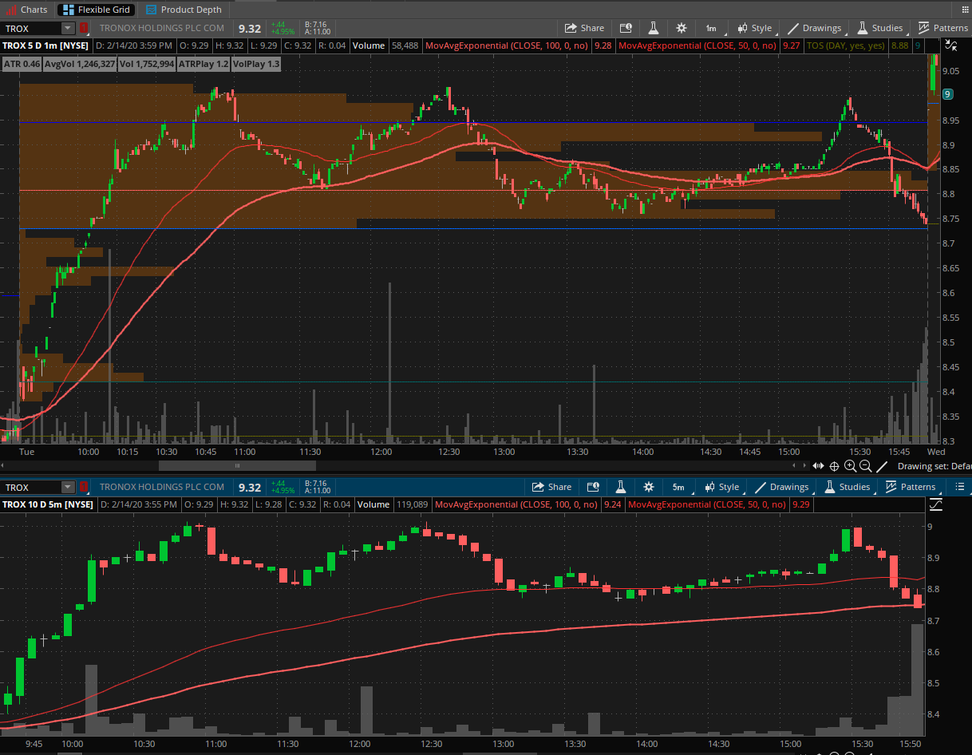Click TROX 5 D 1m [NYSE] chart label
Viewport: 972px width, 755px height.
click(x=46, y=45)
